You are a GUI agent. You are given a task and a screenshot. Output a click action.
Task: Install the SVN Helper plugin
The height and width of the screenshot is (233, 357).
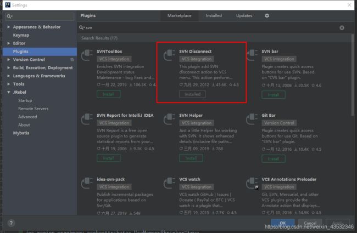point(191,158)
